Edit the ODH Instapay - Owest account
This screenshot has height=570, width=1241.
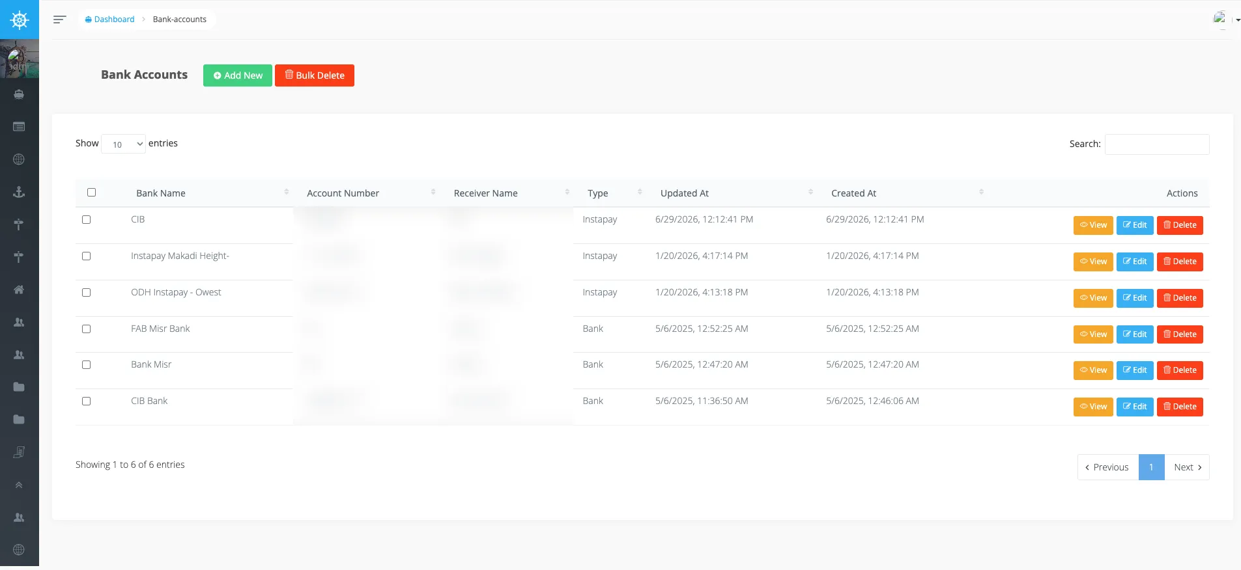coord(1135,298)
